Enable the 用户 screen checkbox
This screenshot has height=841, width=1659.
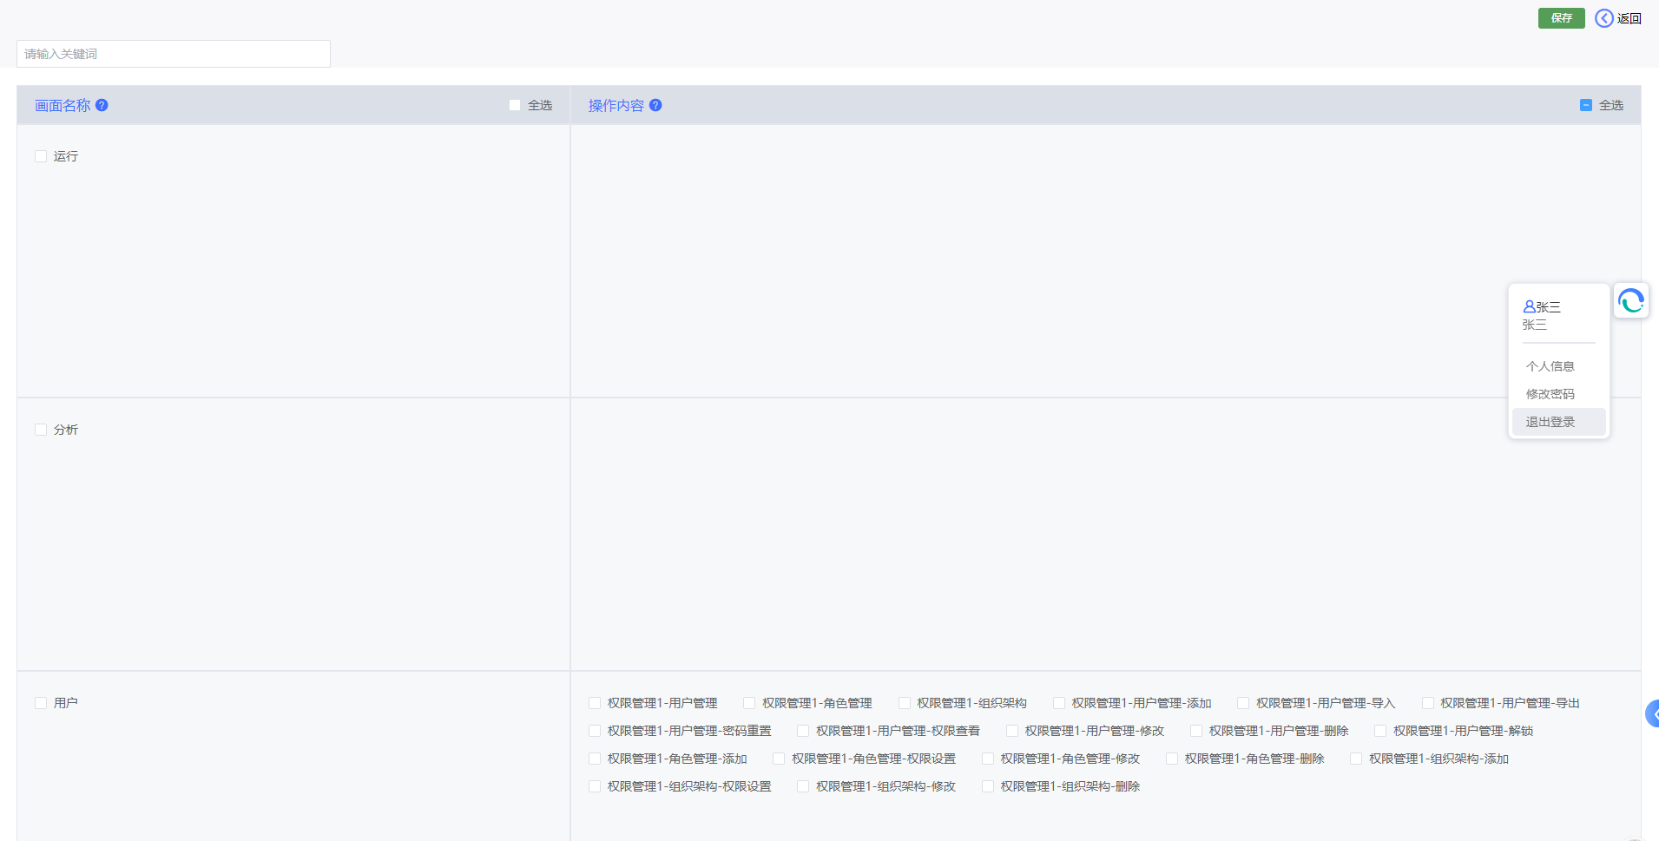(41, 703)
